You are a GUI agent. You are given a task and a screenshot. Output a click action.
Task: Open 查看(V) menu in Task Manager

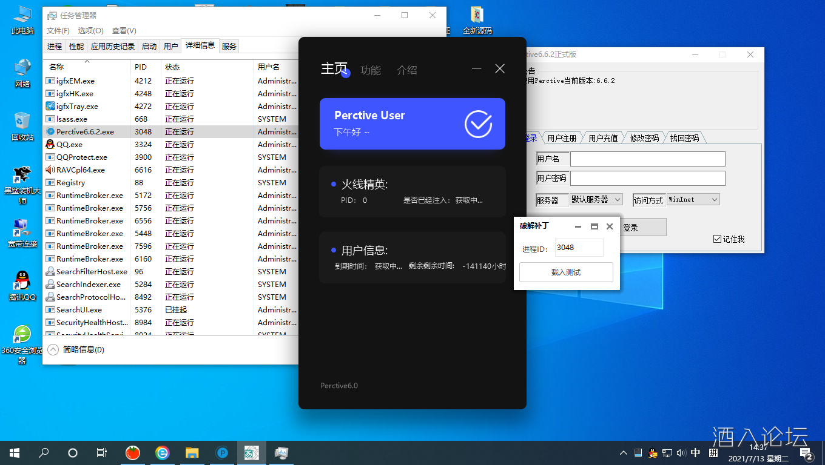pyautogui.click(x=124, y=31)
